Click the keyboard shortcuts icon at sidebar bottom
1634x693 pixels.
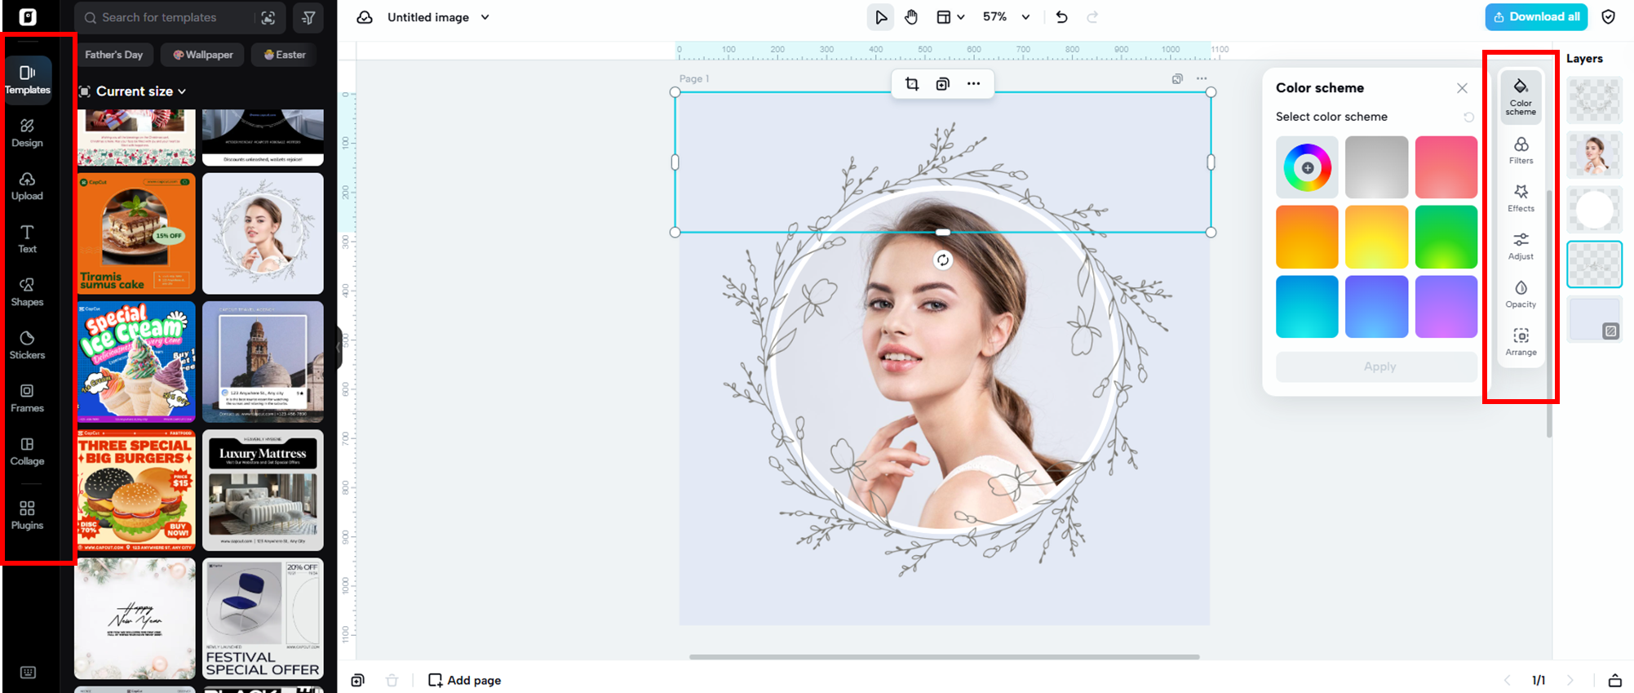[x=28, y=673]
